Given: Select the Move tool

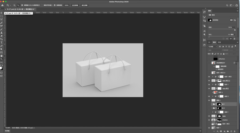Looking at the screenshot, I should point(2,13).
